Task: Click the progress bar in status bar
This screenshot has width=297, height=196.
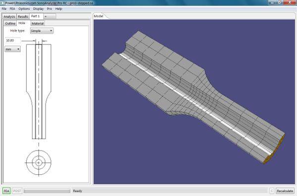Action: (47, 191)
